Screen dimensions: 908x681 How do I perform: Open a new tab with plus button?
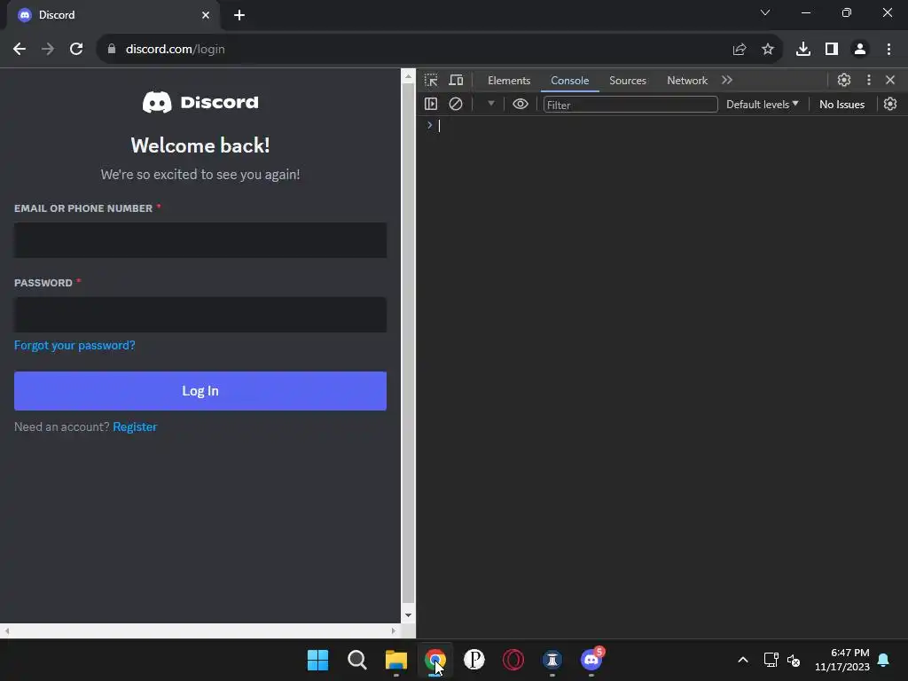tap(239, 15)
